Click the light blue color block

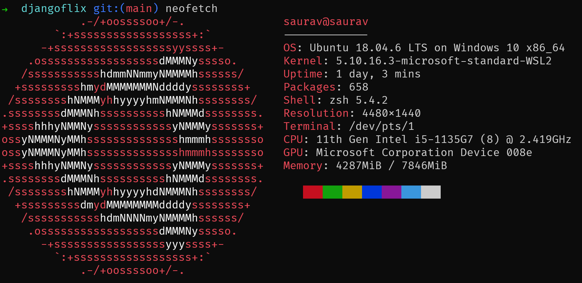(411, 192)
